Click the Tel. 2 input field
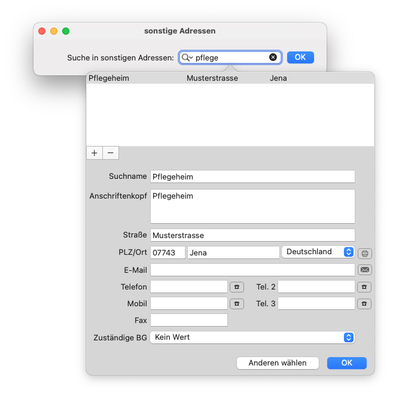The image size is (396, 399). pos(316,287)
